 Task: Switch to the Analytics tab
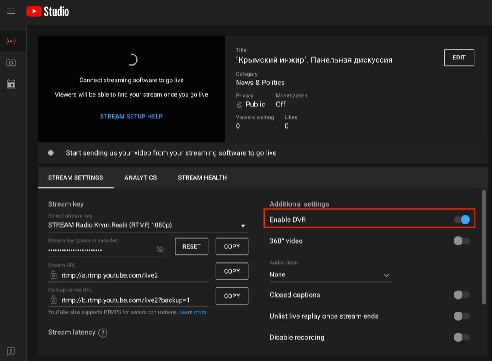coord(140,178)
